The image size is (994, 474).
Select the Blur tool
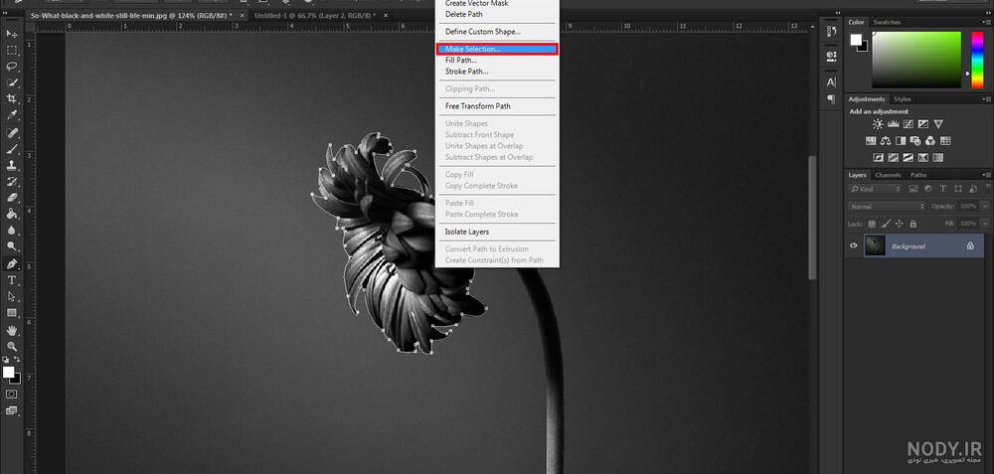pyautogui.click(x=11, y=231)
